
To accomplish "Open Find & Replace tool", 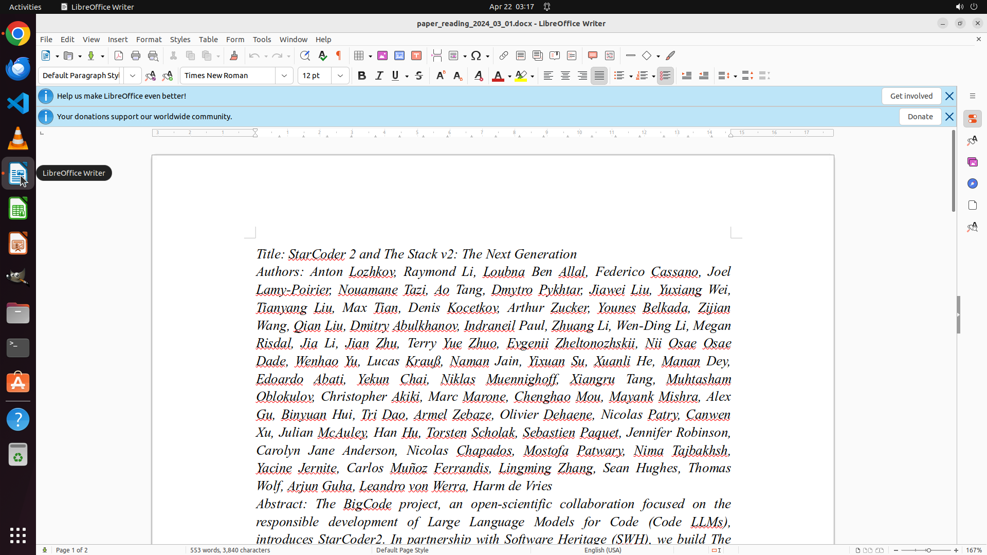I will 305,55.
